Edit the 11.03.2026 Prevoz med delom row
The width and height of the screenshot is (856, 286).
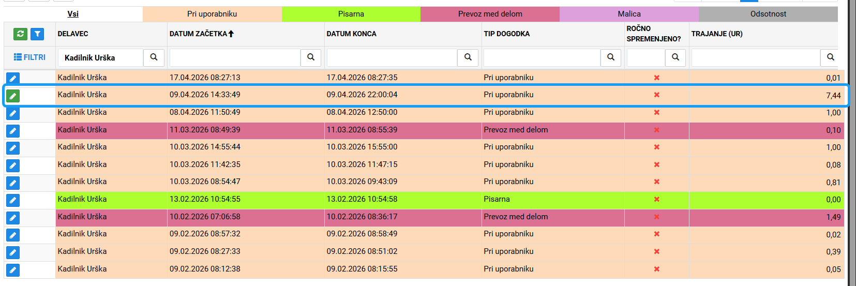tap(13, 131)
